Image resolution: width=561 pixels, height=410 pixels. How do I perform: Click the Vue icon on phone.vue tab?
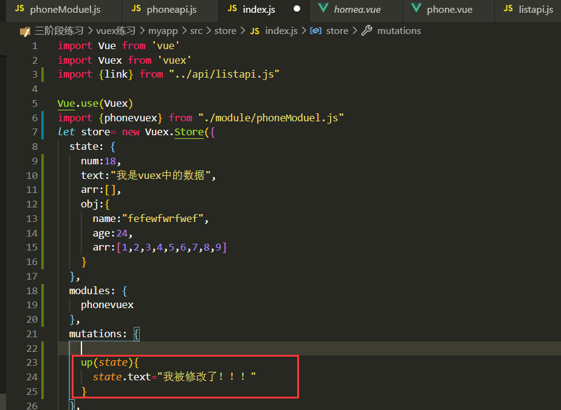point(416,8)
